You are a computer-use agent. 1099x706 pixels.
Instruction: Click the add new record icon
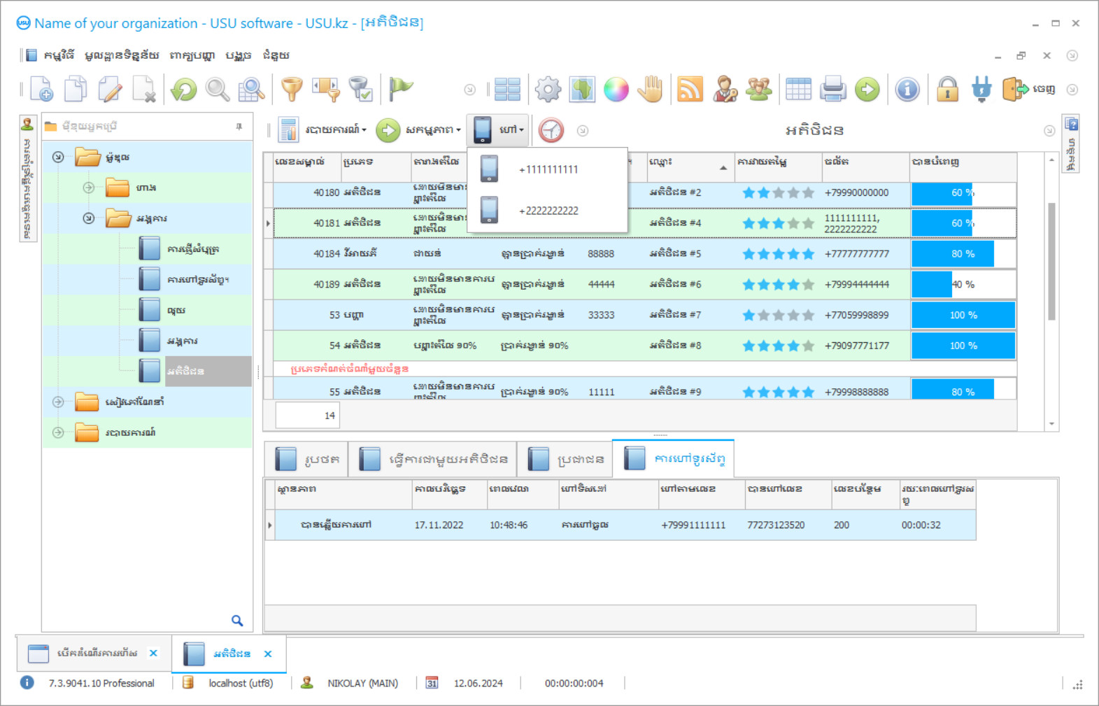pyautogui.click(x=41, y=90)
